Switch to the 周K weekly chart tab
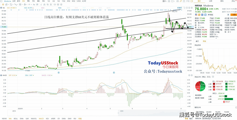The width and height of the screenshot is (237, 120). pyautogui.click(x=28, y=1)
